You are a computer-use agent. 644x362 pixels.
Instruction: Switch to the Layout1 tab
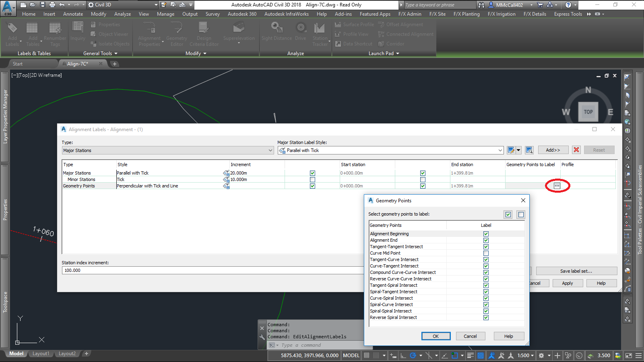point(41,354)
